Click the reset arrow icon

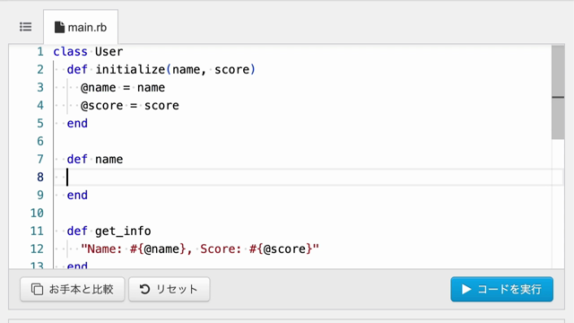(144, 289)
